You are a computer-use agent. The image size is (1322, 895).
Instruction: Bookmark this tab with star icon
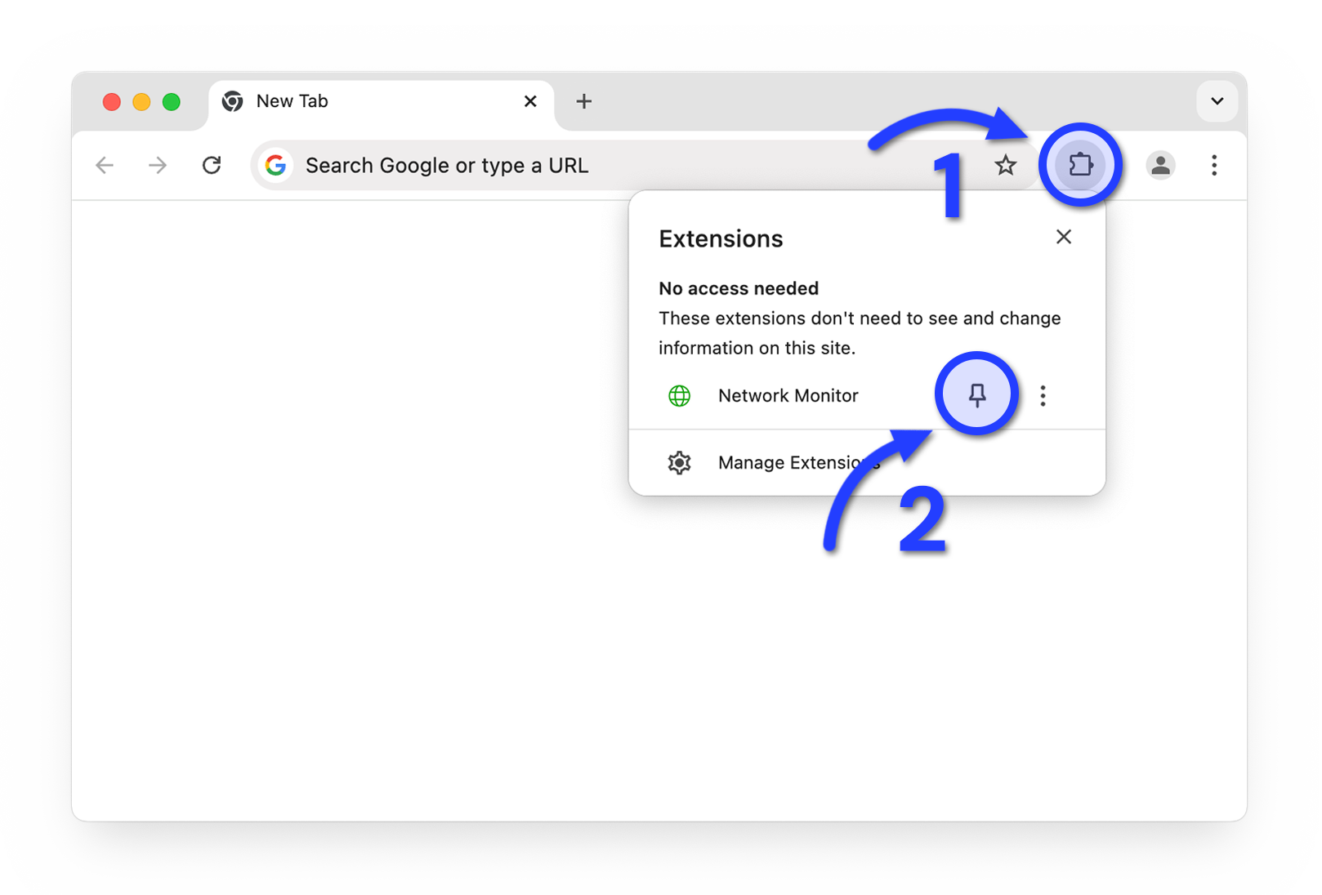click(1005, 166)
